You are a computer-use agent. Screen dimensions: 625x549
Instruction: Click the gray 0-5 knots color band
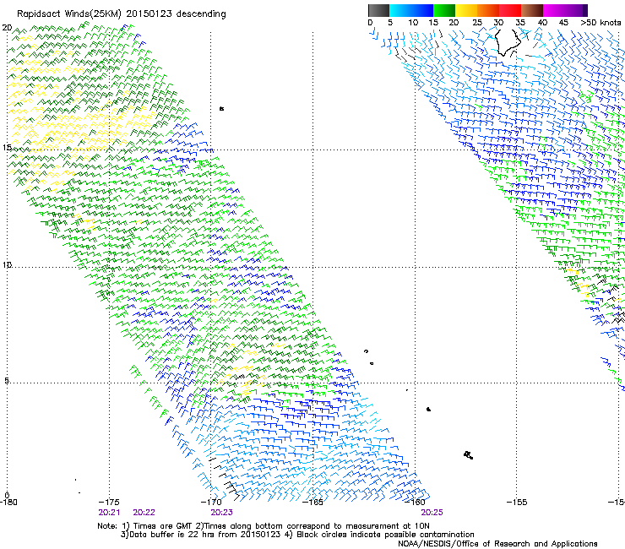378,10
